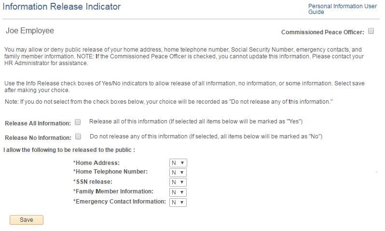The height and width of the screenshot is (231, 385).
Task: Open the Home Address dropdown
Action: point(178,163)
